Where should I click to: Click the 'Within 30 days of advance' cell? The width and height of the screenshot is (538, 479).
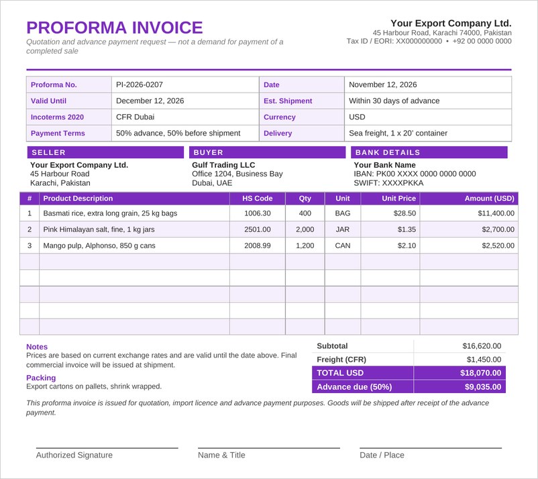(428, 101)
